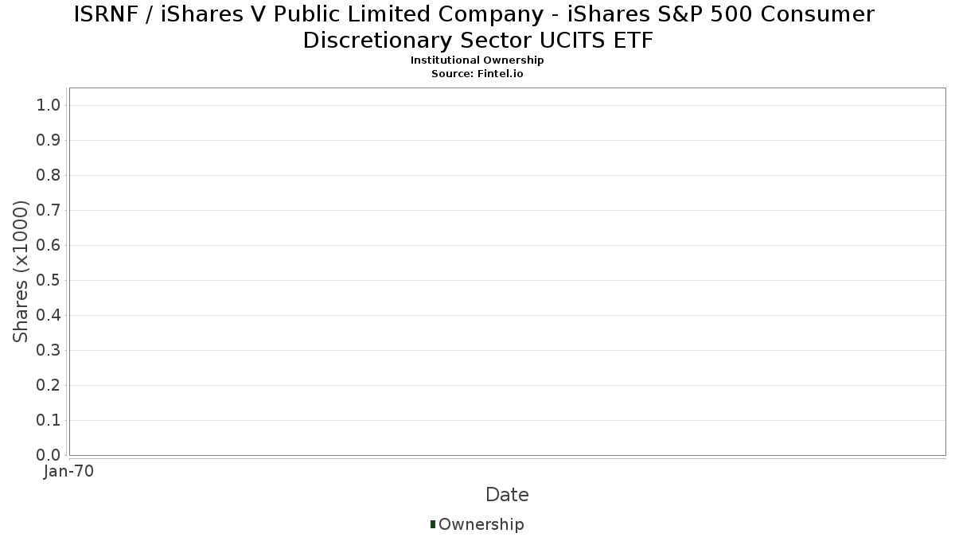The height and width of the screenshot is (537, 955).
Task: Click the 0.1 y-axis tick label
Action: pos(49,421)
